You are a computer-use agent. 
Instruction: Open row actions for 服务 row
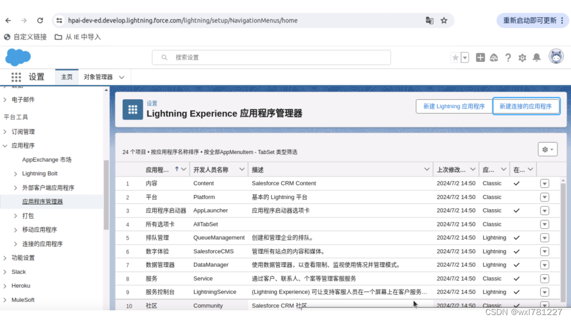coord(544,278)
